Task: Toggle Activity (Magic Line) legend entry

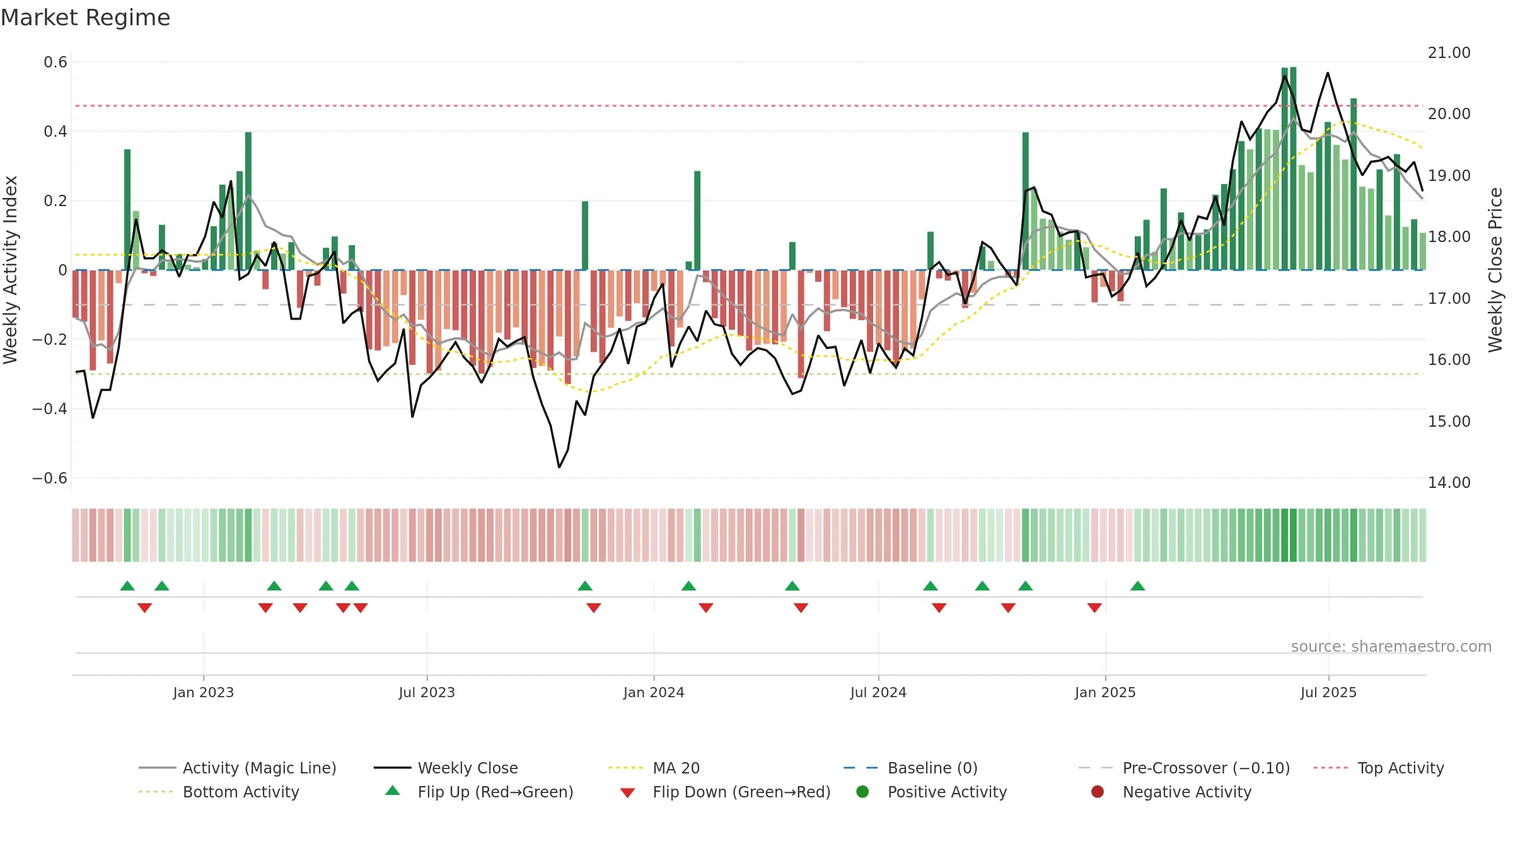Action: [x=238, y=768]
